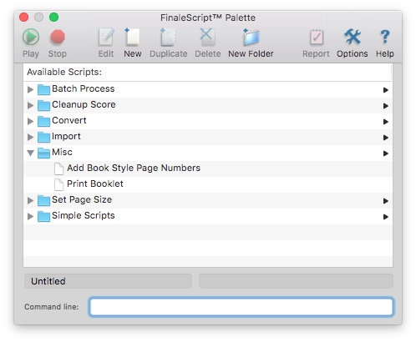
Task: Open submenu arrow on Convert row
Action: (386, 122)
